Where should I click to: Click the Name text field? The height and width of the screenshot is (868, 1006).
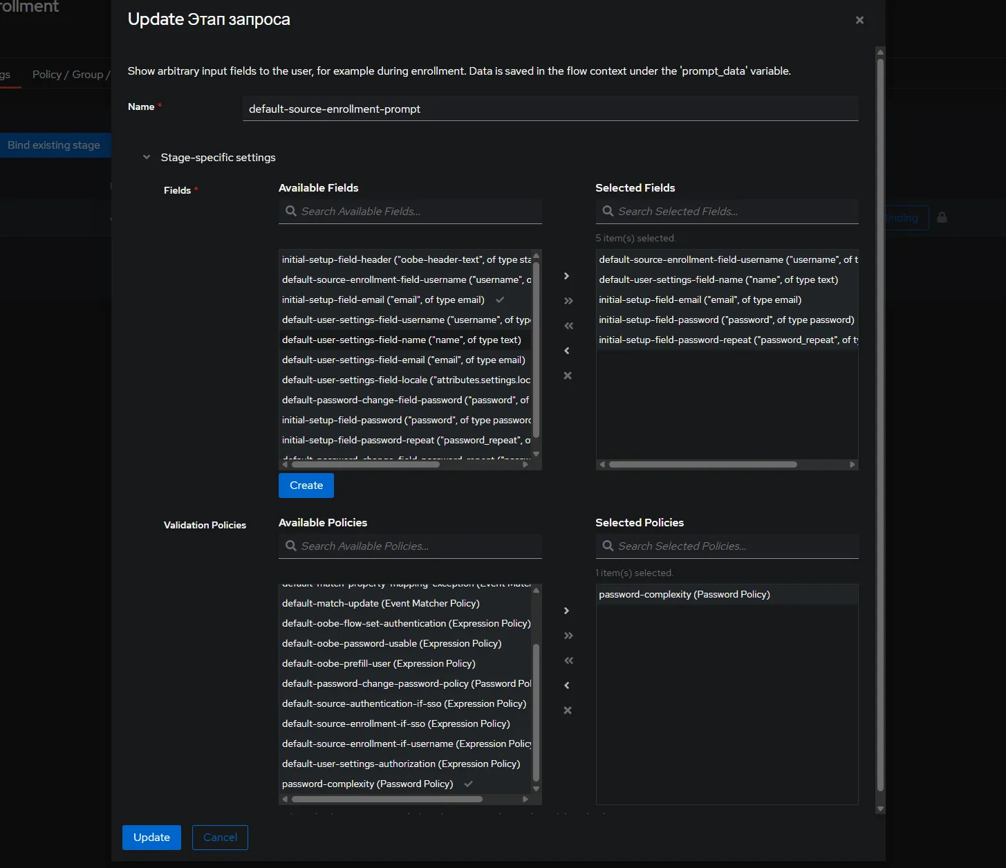click(550, 109)
